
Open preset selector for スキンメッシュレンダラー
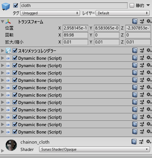tap(142, 50)
